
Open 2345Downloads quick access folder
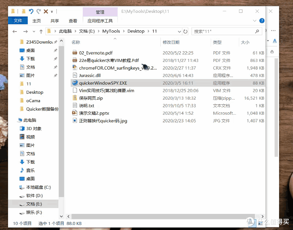[39, 42]
